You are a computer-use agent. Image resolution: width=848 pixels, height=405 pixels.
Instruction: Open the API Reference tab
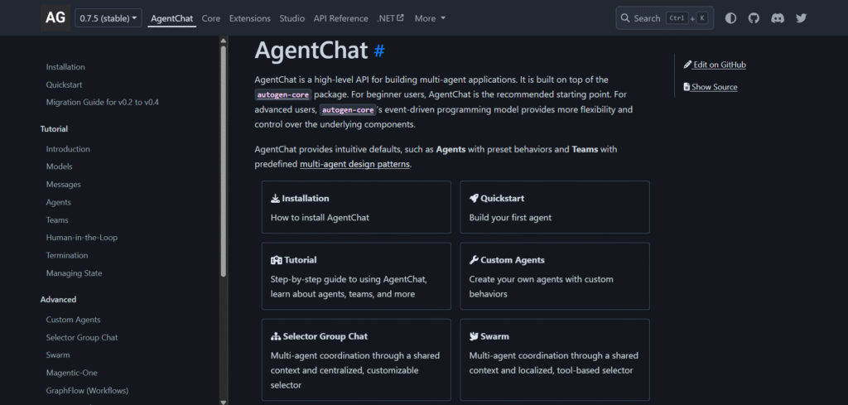340,18
